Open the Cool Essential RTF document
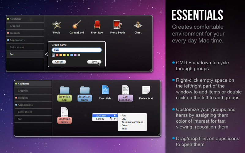This screenshot has width=245, height=153. pyautogui.click(x=126, y=90)
